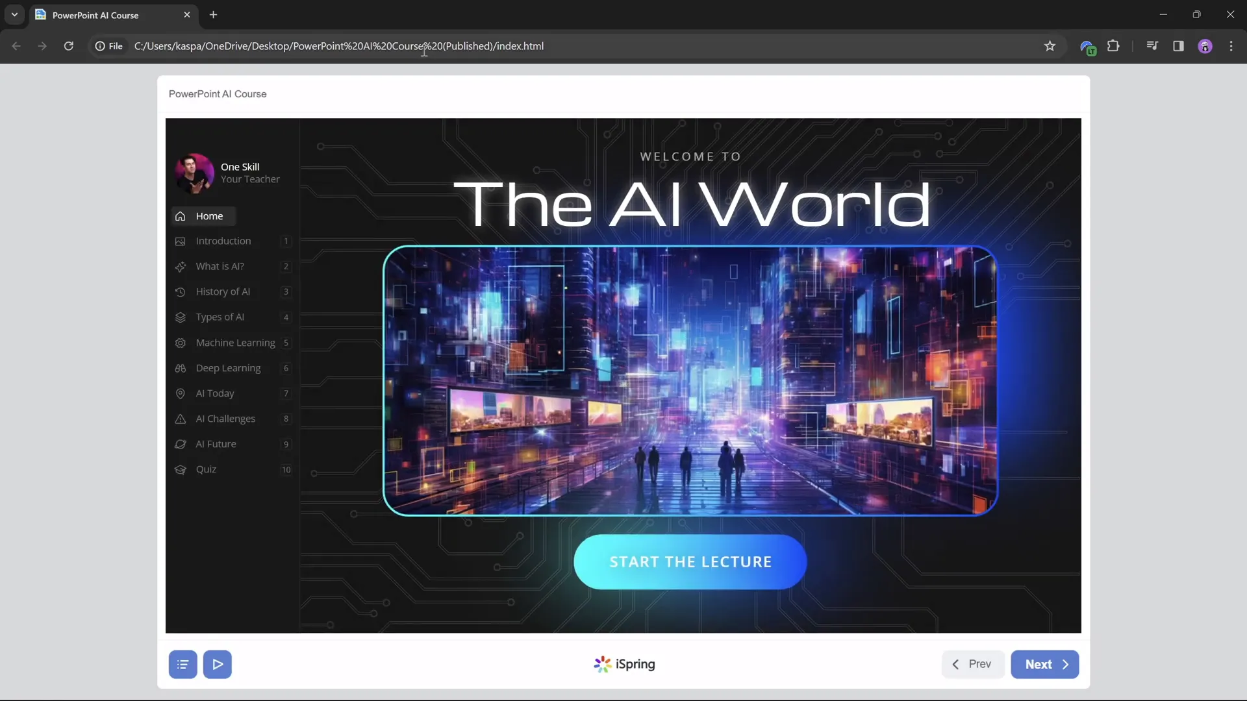Screen dimensions: 1247x701
Task: Open the browser side panel icon
Action: (x=1179, y=46)
